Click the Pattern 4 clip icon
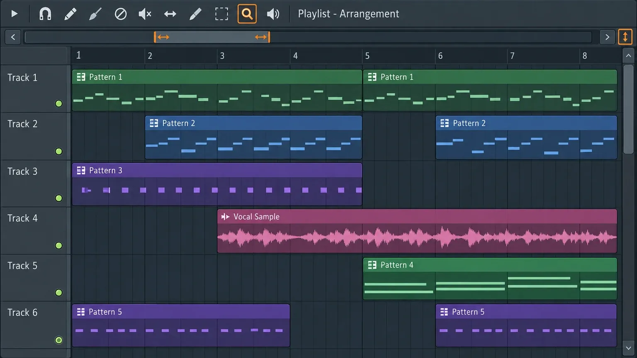Screen dimensions: 637x358 [372, 265]
